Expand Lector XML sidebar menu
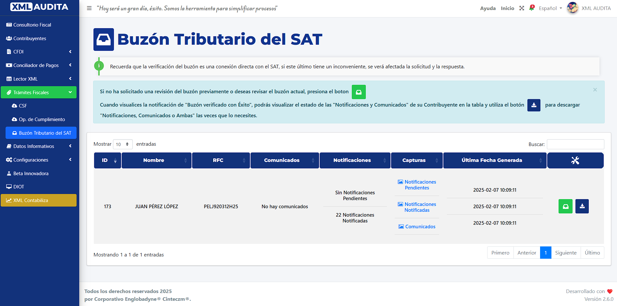Screen dimensions: 617x306 pyautogui.click(x=39, y=79)
